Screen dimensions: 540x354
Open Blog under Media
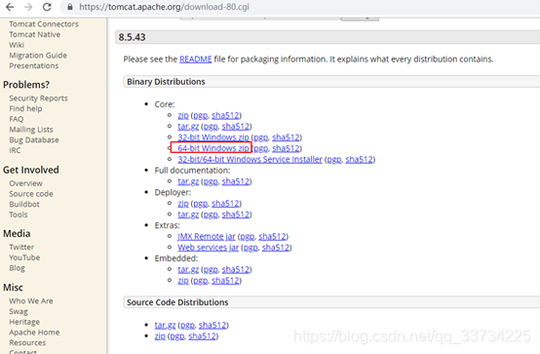[17, 268]
